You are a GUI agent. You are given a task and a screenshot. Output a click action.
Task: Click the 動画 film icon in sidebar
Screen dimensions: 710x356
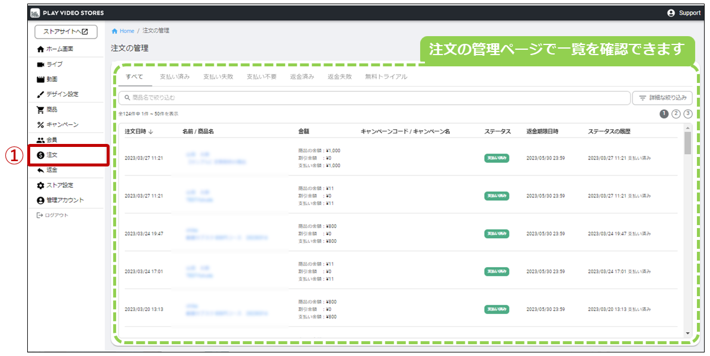(40, 79)
